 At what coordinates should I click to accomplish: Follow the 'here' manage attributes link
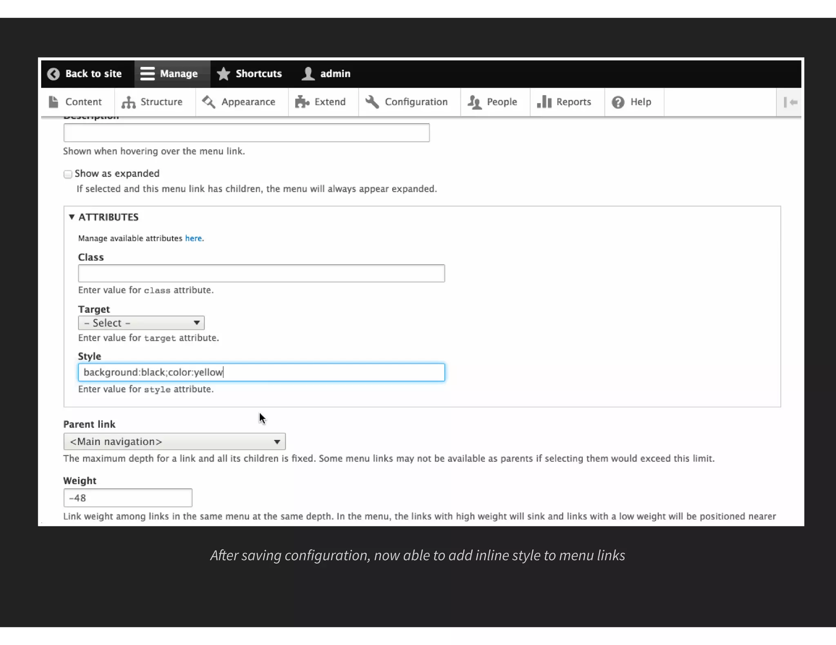(x=193, y=239)
